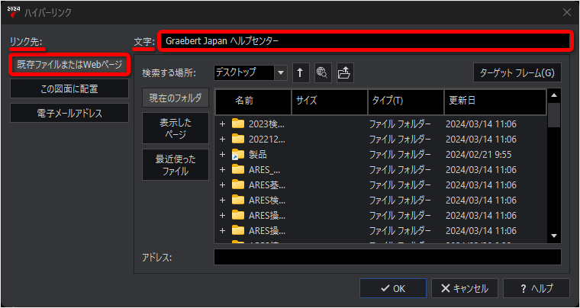Click the browse for file folder icon
The width and height of the screenshot is (580, 308).
[x=345, y=72]
